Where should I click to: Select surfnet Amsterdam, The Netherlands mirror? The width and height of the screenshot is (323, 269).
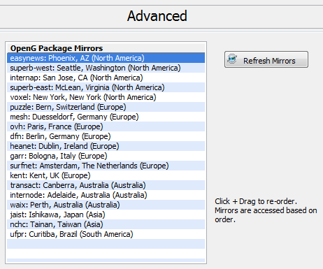106,166
